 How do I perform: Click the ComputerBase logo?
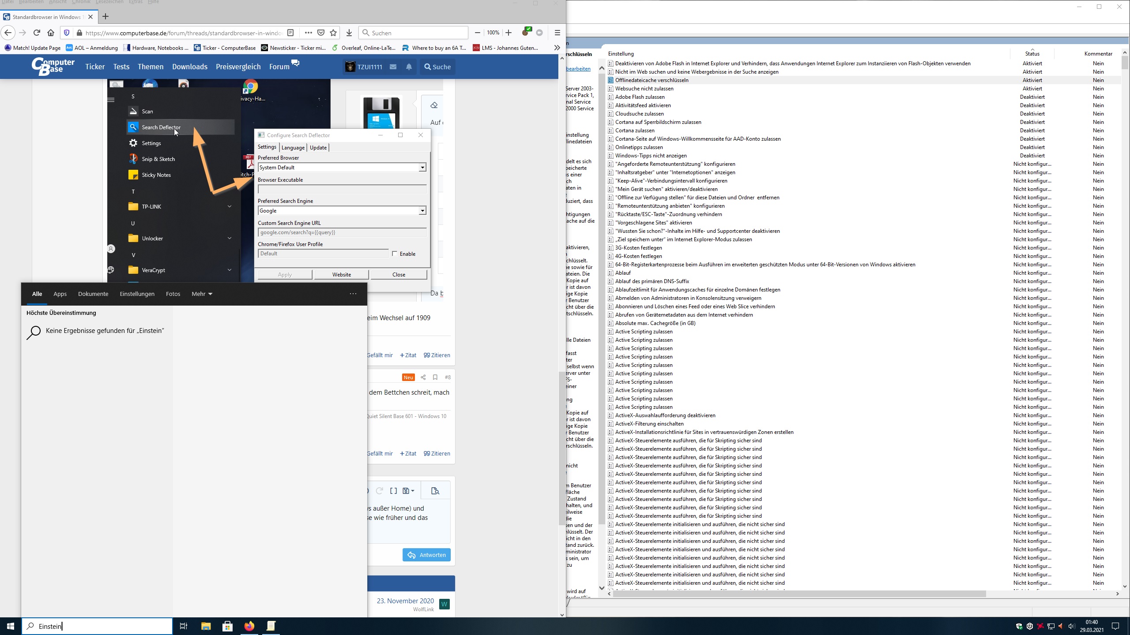click(53, 67)
